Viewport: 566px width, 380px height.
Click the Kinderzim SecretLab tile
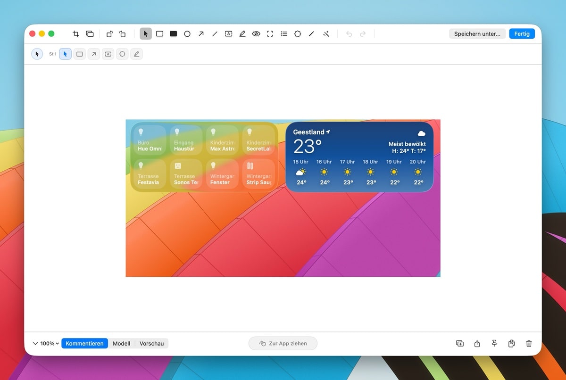(x=258, y=140)
